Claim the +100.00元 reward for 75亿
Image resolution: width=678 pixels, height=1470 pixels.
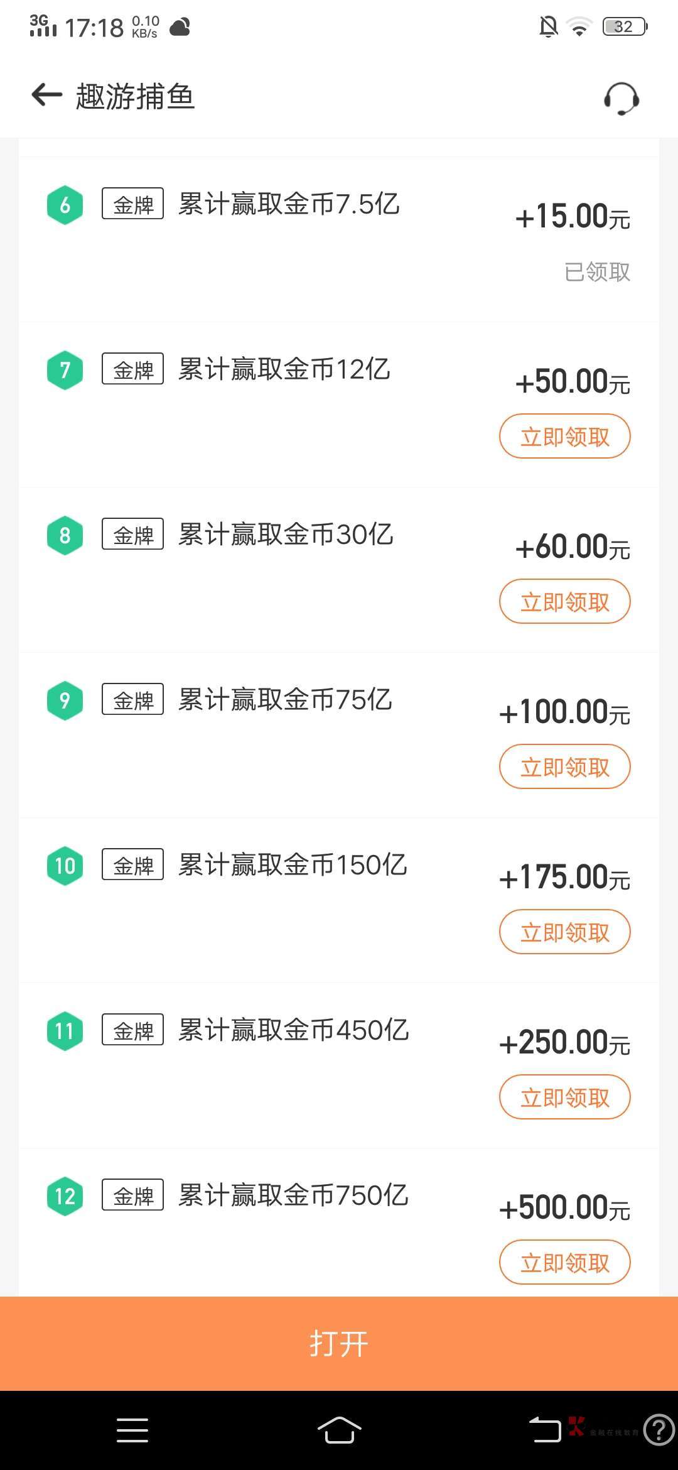tap(564, 767)
